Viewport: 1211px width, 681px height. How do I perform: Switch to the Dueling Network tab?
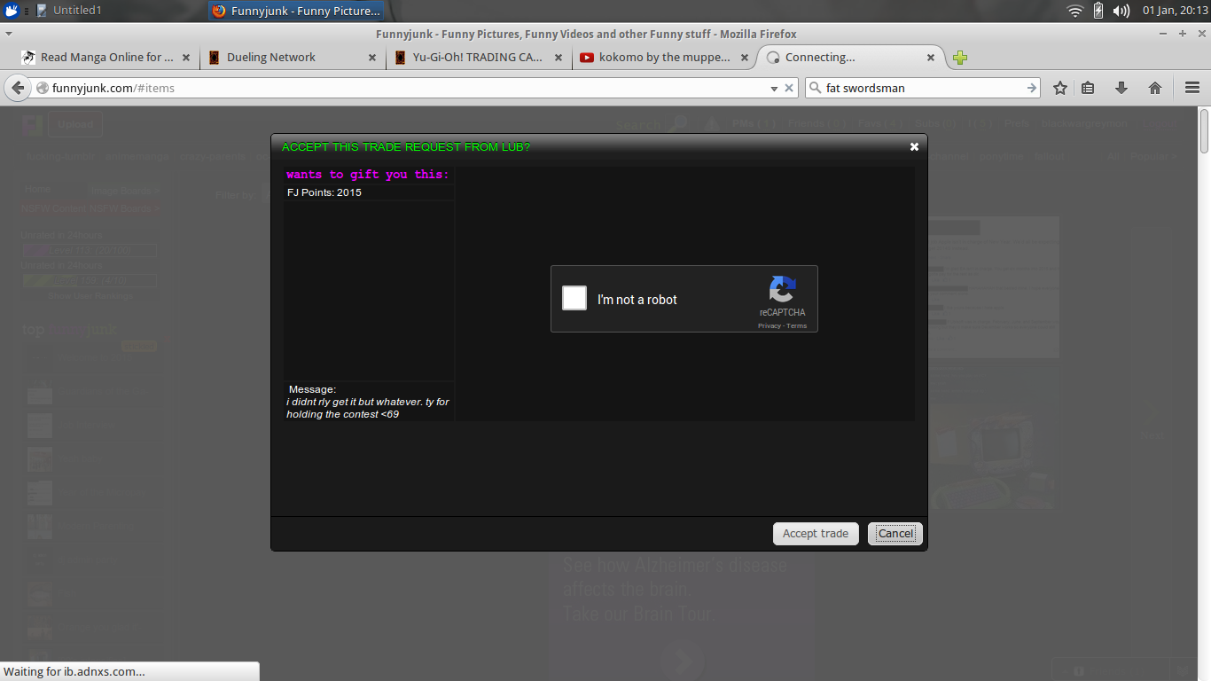click(284, 58)
